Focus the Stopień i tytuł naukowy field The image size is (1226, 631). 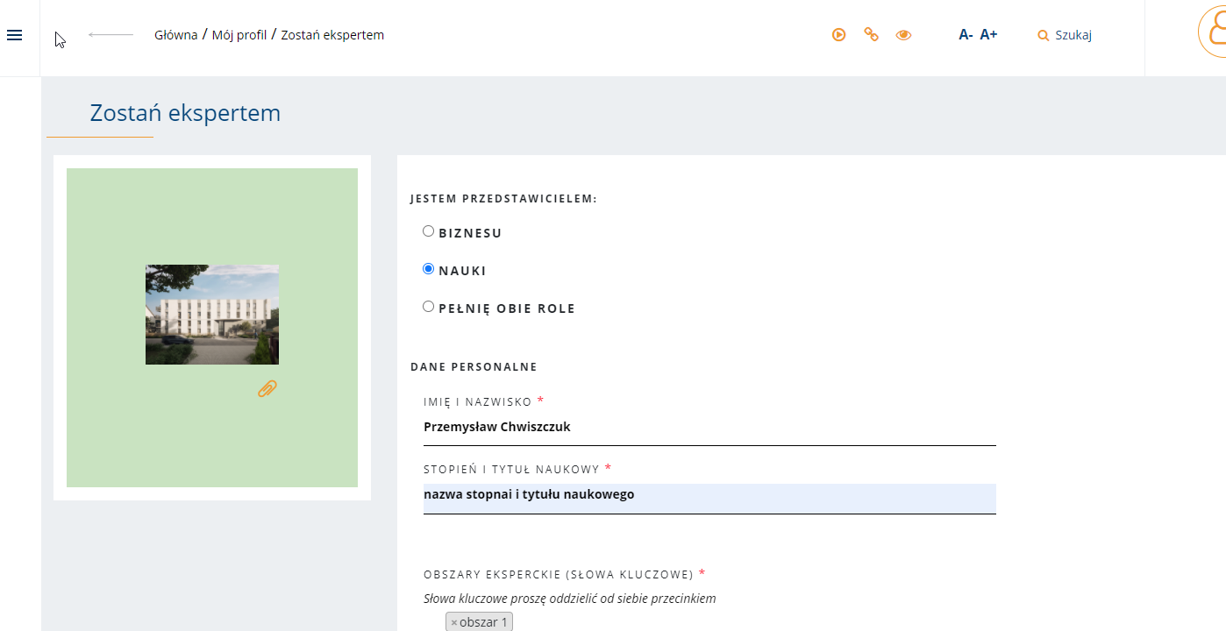pos(709,495)
